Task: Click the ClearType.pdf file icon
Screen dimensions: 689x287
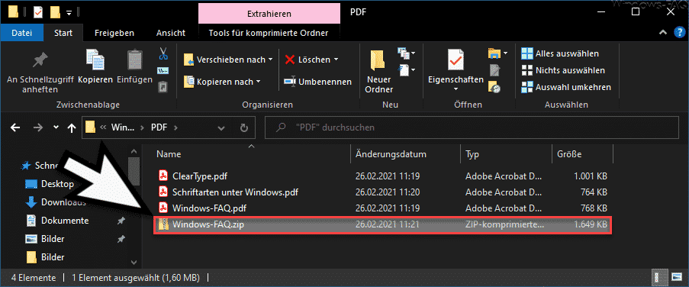Action: point(163,176)
